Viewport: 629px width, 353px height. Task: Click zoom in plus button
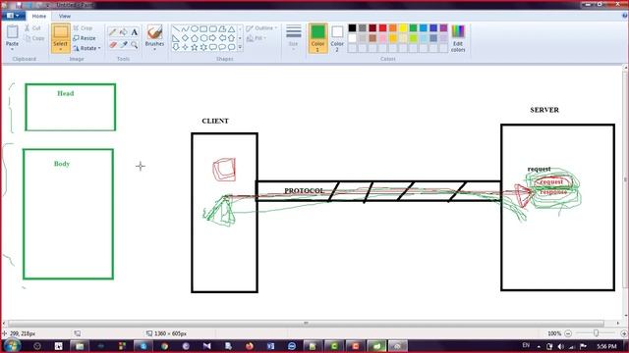tap(624, 333)
